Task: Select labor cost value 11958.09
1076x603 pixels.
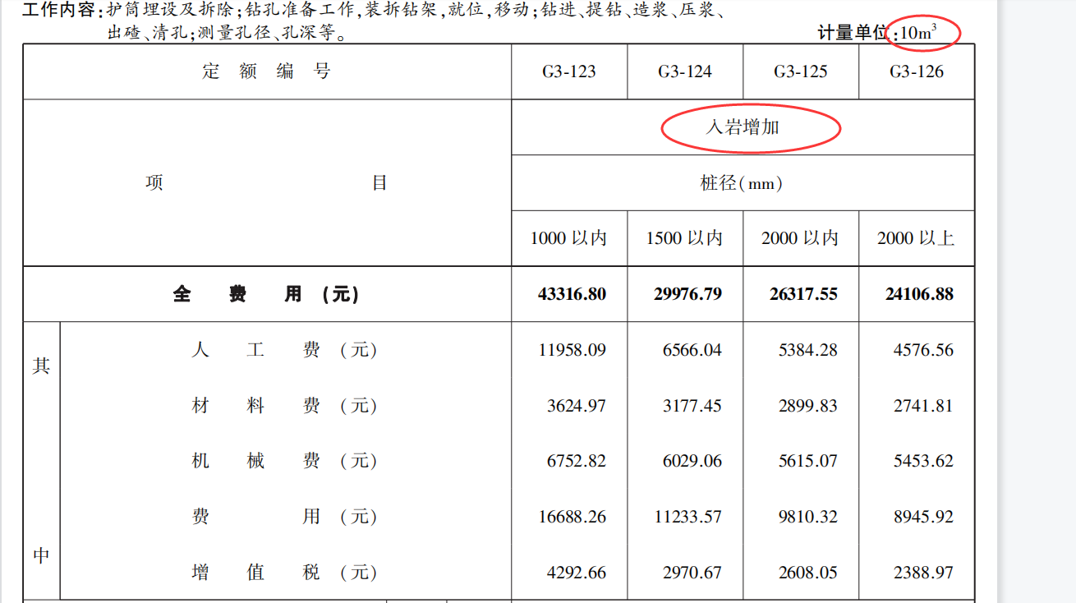Action: 572,350
